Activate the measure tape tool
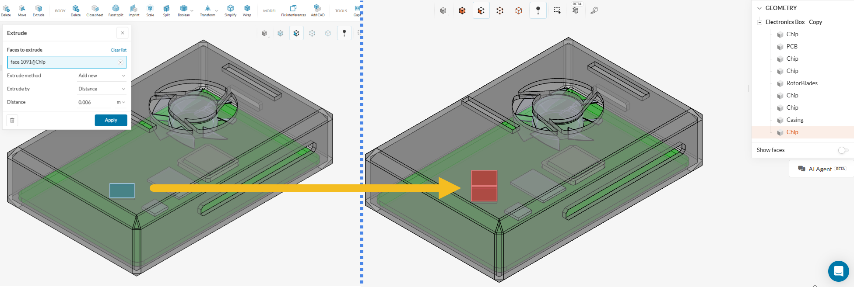This screenshot has width=854, height=287. (594, 10)
